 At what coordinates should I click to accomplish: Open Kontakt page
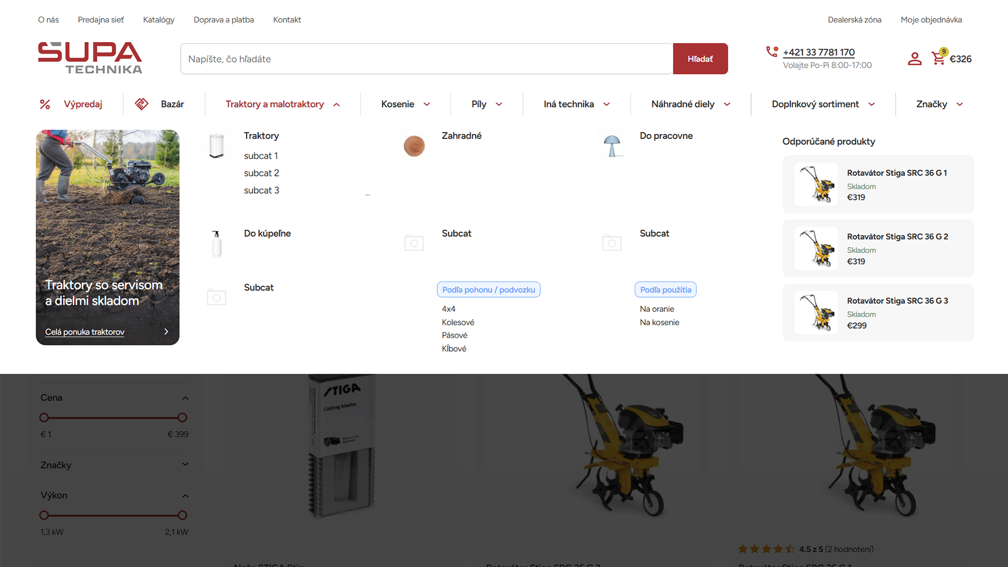(x=287, y=20)
